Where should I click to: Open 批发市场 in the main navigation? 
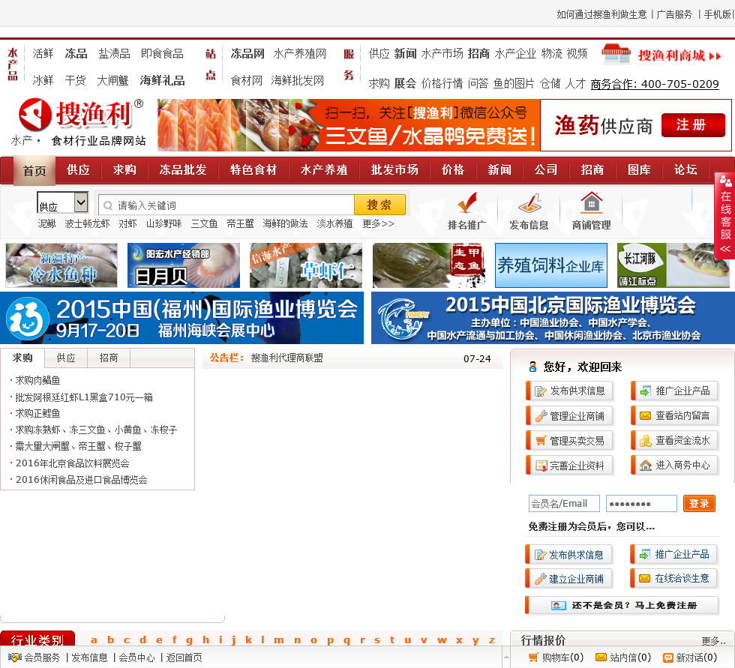pos(394,169)
